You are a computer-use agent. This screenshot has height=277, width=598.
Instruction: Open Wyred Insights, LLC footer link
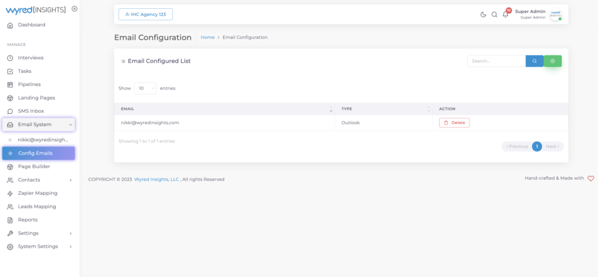coord(157,179)
